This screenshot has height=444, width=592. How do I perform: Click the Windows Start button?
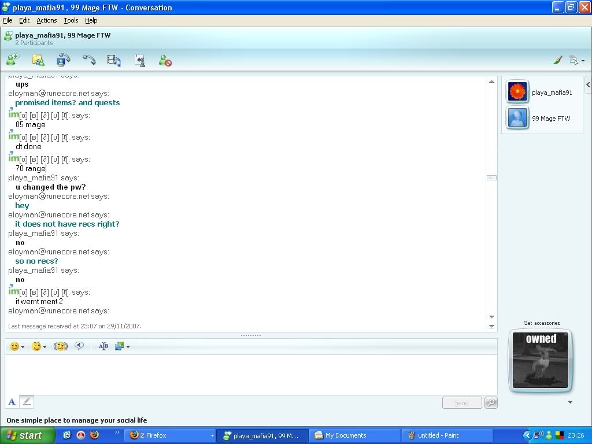tap(27, 435)
